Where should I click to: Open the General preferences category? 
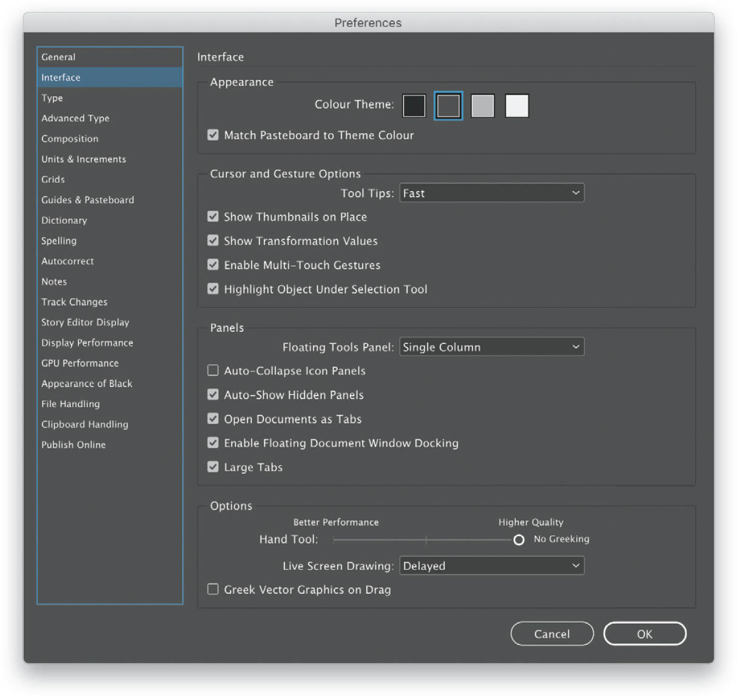tap(110, 57)
